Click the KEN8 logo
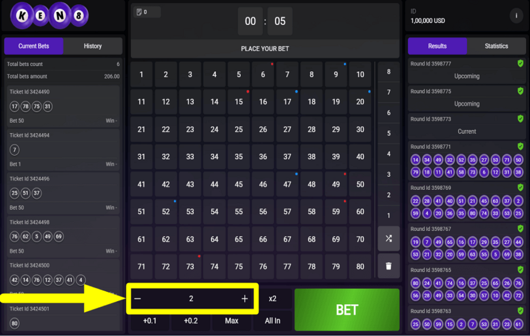The image size is (530, 336). point(49,17)
